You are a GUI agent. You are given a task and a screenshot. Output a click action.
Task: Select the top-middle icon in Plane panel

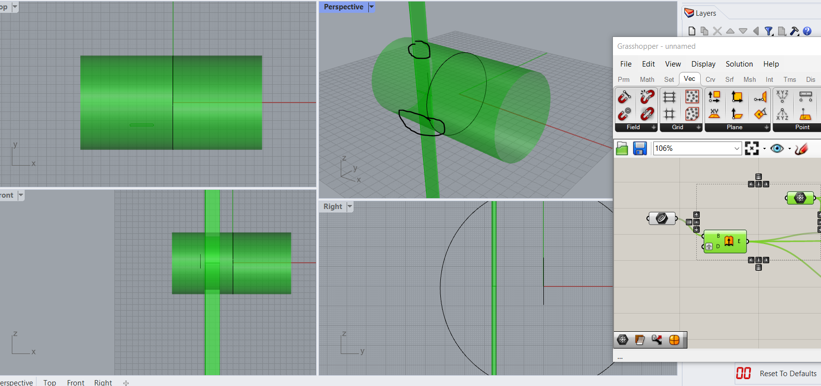pos(737,97)
